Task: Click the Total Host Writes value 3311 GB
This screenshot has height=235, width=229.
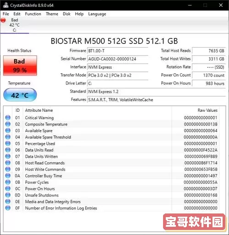Action: point(209,59)
